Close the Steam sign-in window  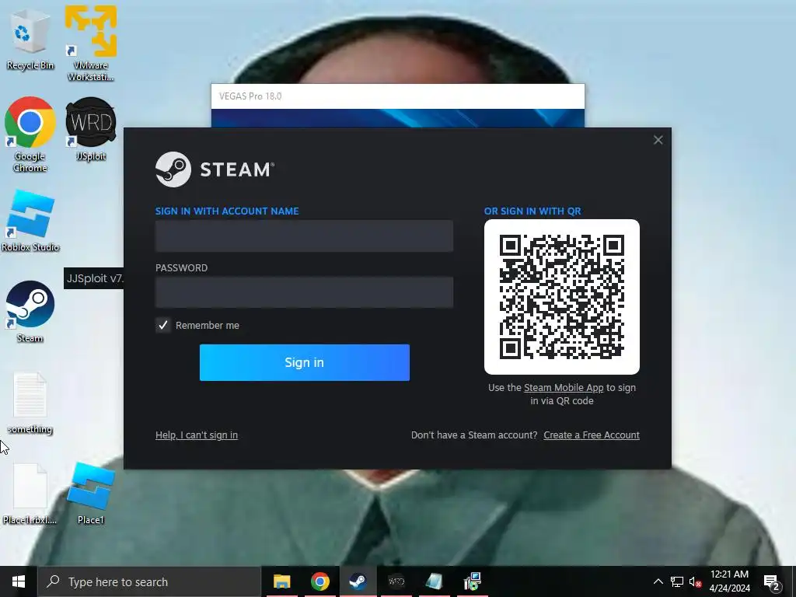(658, 140)
